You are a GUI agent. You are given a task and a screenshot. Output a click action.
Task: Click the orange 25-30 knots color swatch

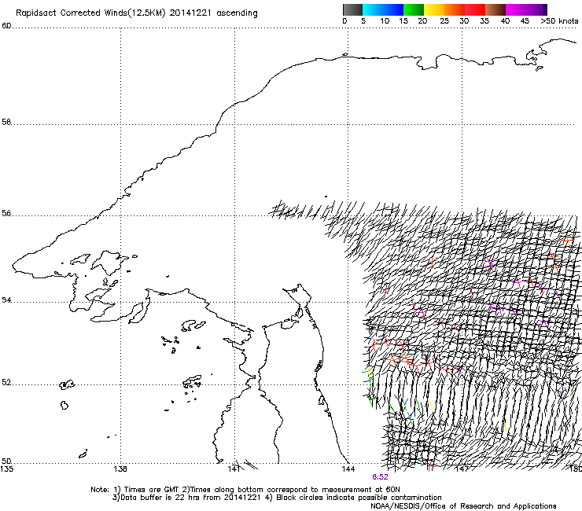(455, 9)
